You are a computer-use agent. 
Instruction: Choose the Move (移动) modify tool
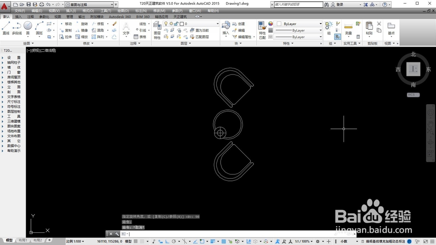coord(66,24)
